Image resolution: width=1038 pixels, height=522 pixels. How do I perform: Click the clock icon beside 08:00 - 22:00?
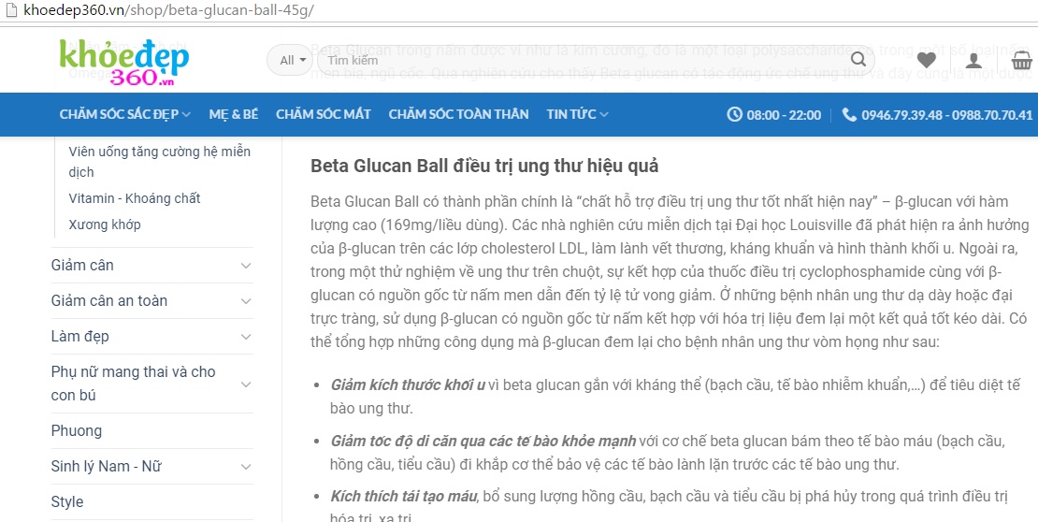coord(734,115)
